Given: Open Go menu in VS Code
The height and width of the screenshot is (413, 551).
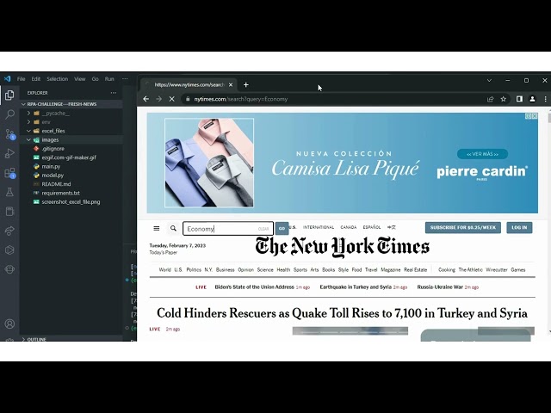Looking at the screenshot, I should tap(96, 78).
